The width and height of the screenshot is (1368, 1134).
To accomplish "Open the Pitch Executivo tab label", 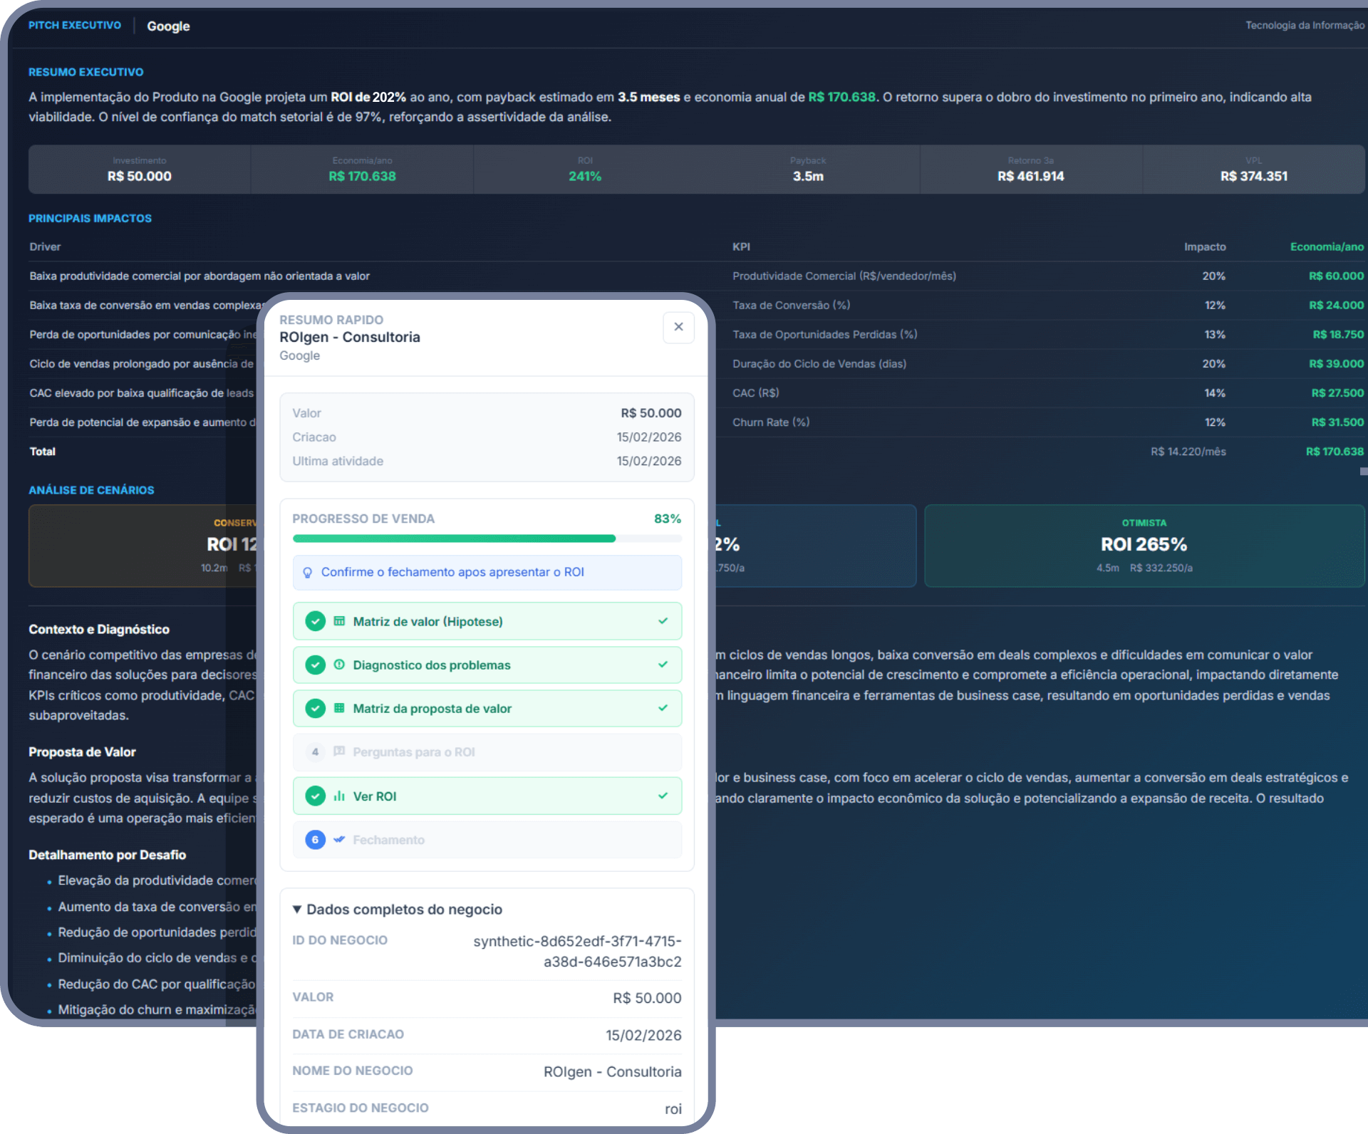I will [x=75, y=26].
